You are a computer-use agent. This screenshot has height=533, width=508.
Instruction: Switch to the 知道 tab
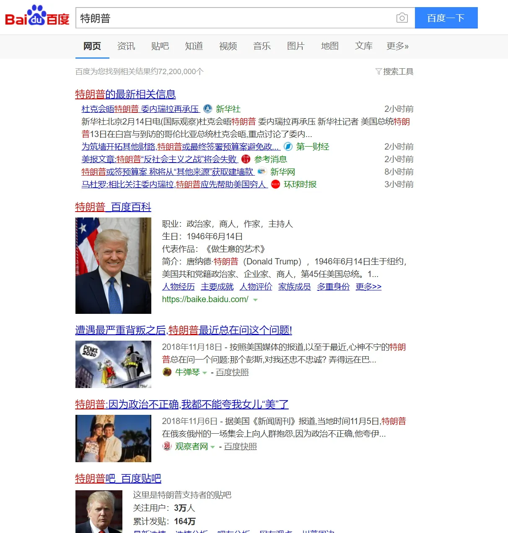coord(194,46)
